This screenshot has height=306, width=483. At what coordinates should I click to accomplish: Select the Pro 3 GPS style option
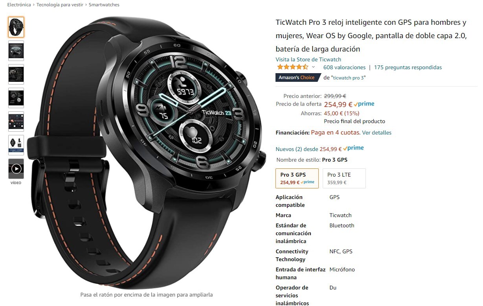coord(297,178)
